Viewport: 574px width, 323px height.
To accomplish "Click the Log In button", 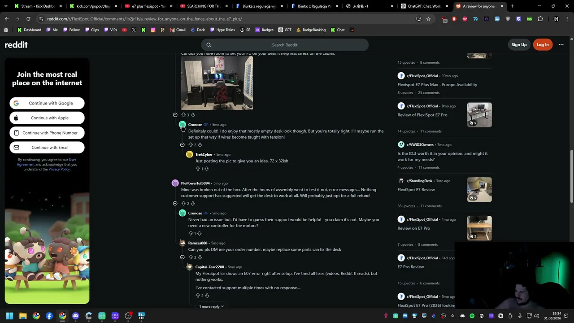I will (543, 45).
